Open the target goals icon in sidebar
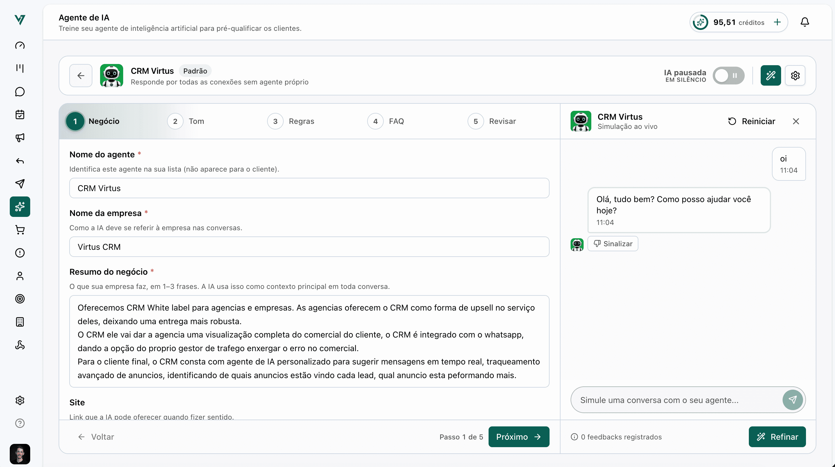Viewport: 835px width, 467px height. (x=20, y=299)
